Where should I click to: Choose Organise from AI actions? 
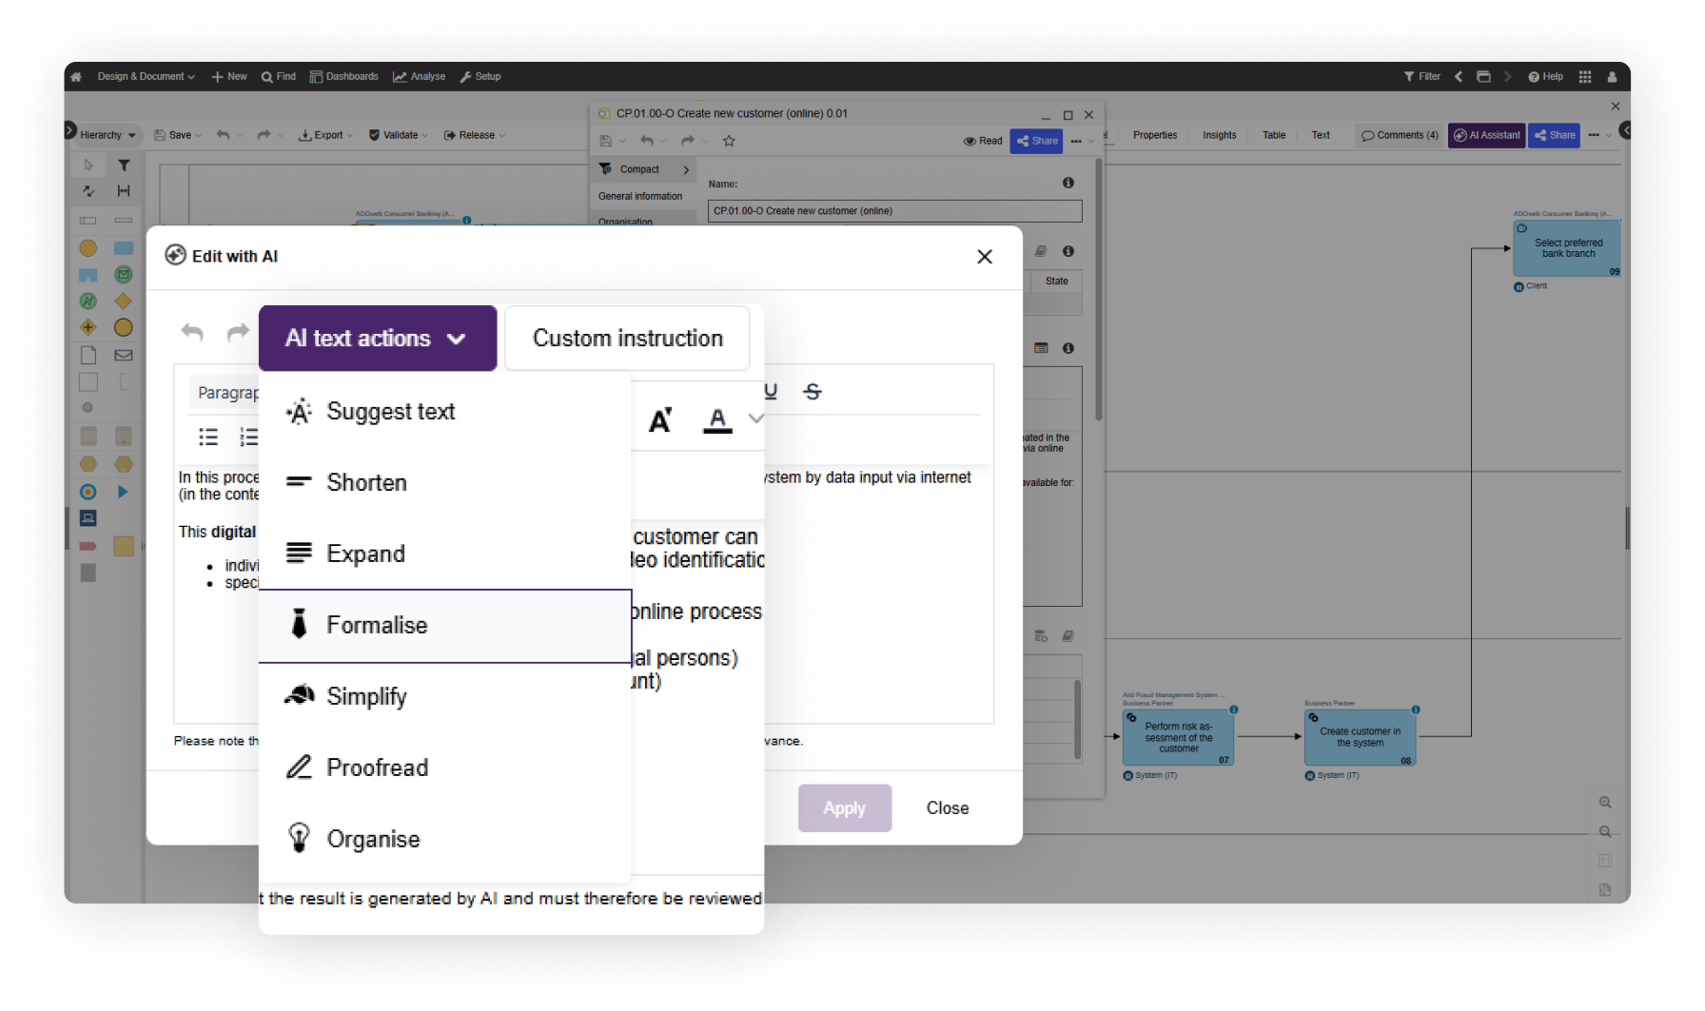point(444,840)
